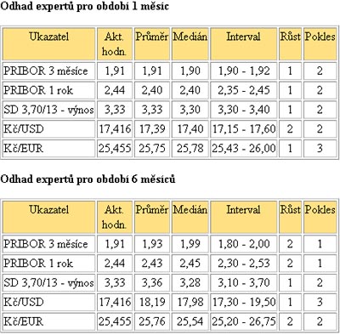Select the Ukazatel header in the first table
Image resolution: width=340 pixels, height=335 pixels.
(x=48, y=44)
